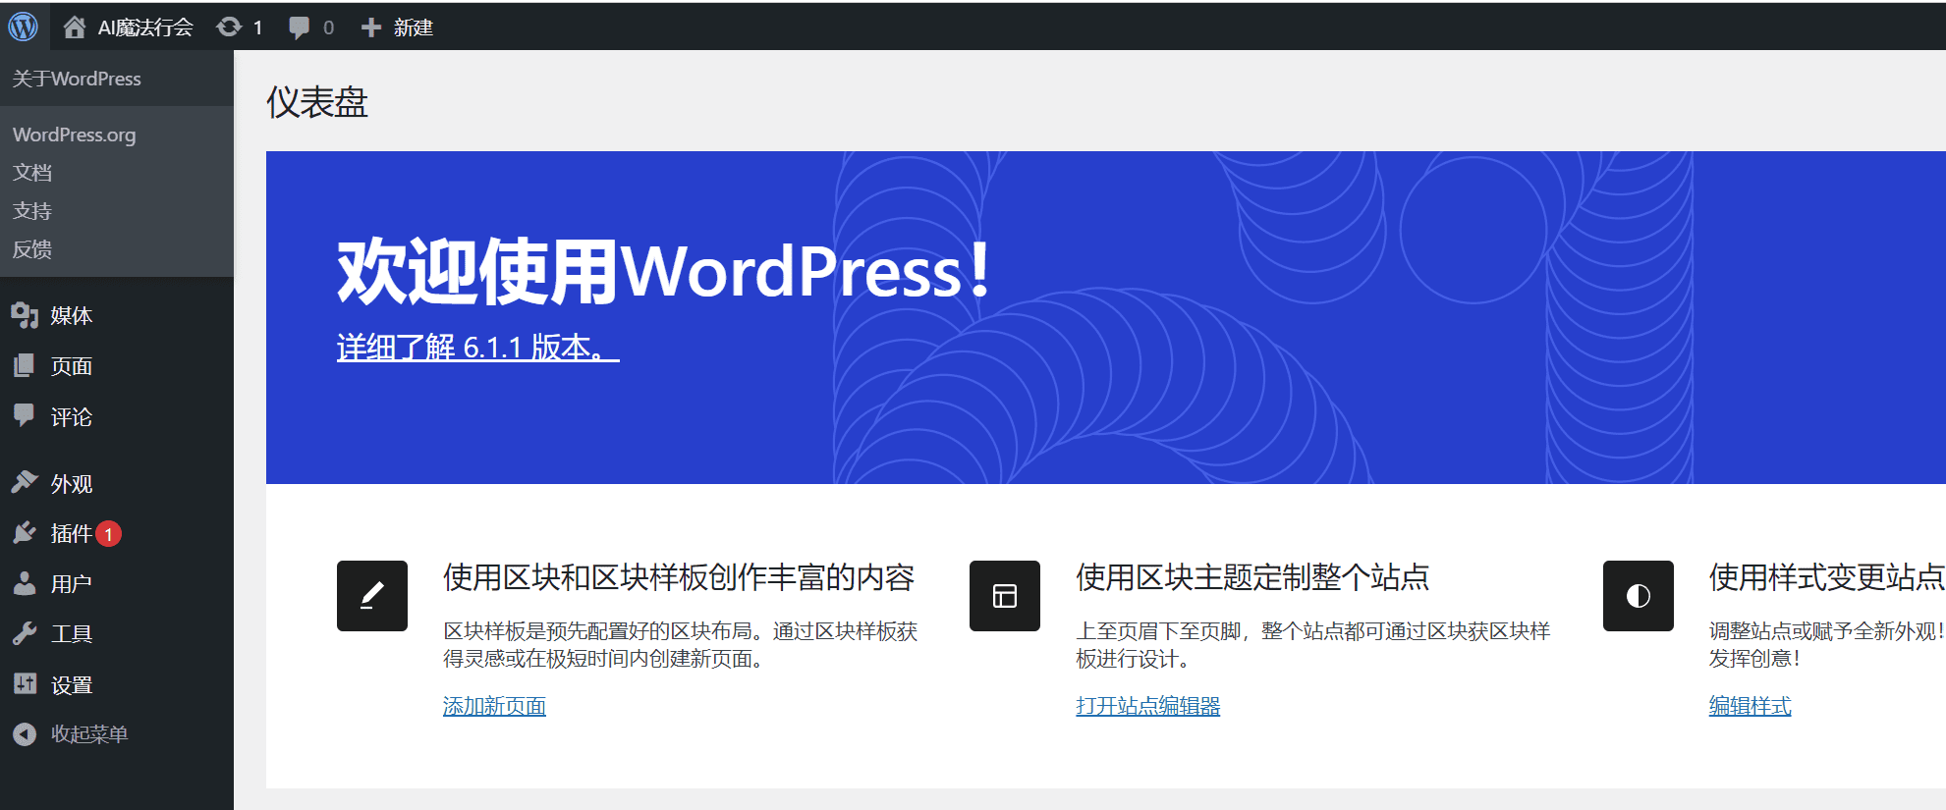Click the 编辑样式 link
The height and width of the screenshot is (810, 1946).
click(1750, 706)
